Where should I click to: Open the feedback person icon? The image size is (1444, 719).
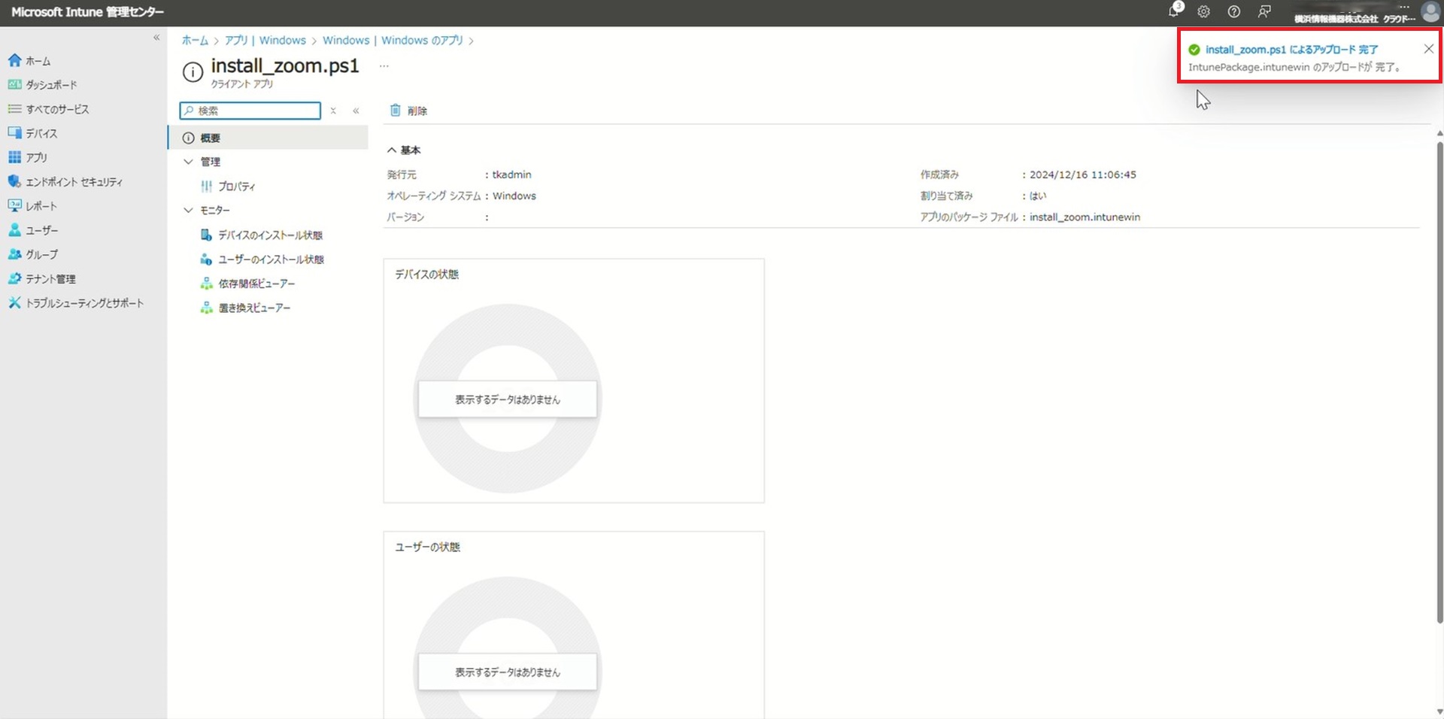[x=1265, y=11]
